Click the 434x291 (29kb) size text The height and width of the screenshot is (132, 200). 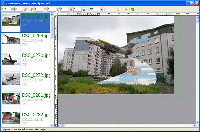click(33, 21)
